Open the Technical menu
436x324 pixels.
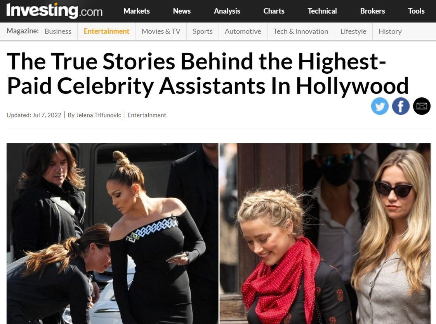[322, 11]
